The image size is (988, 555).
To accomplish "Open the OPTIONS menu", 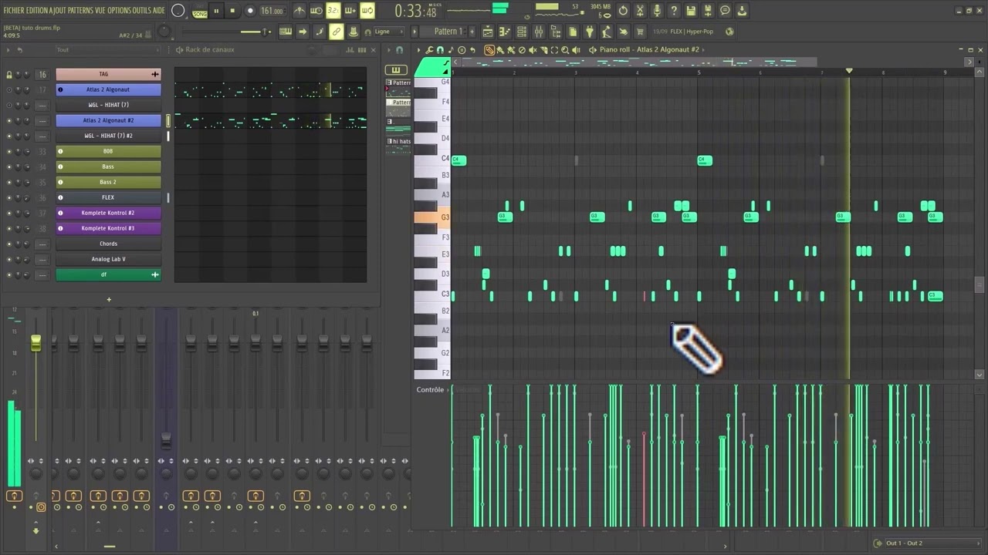I will coord(121,11).
